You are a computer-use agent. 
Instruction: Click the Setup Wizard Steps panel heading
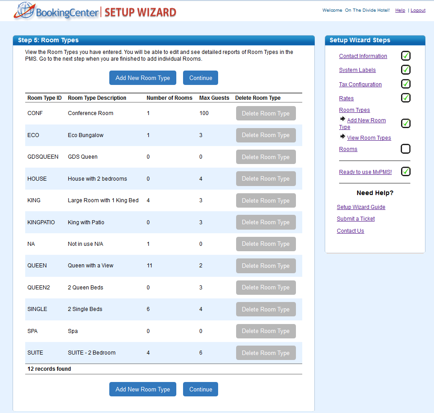coord(360,40)
